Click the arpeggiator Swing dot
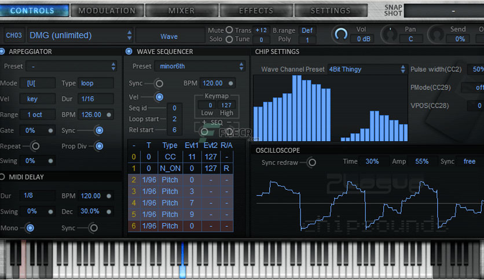484x280 pixels. click(x=50, y=161)
